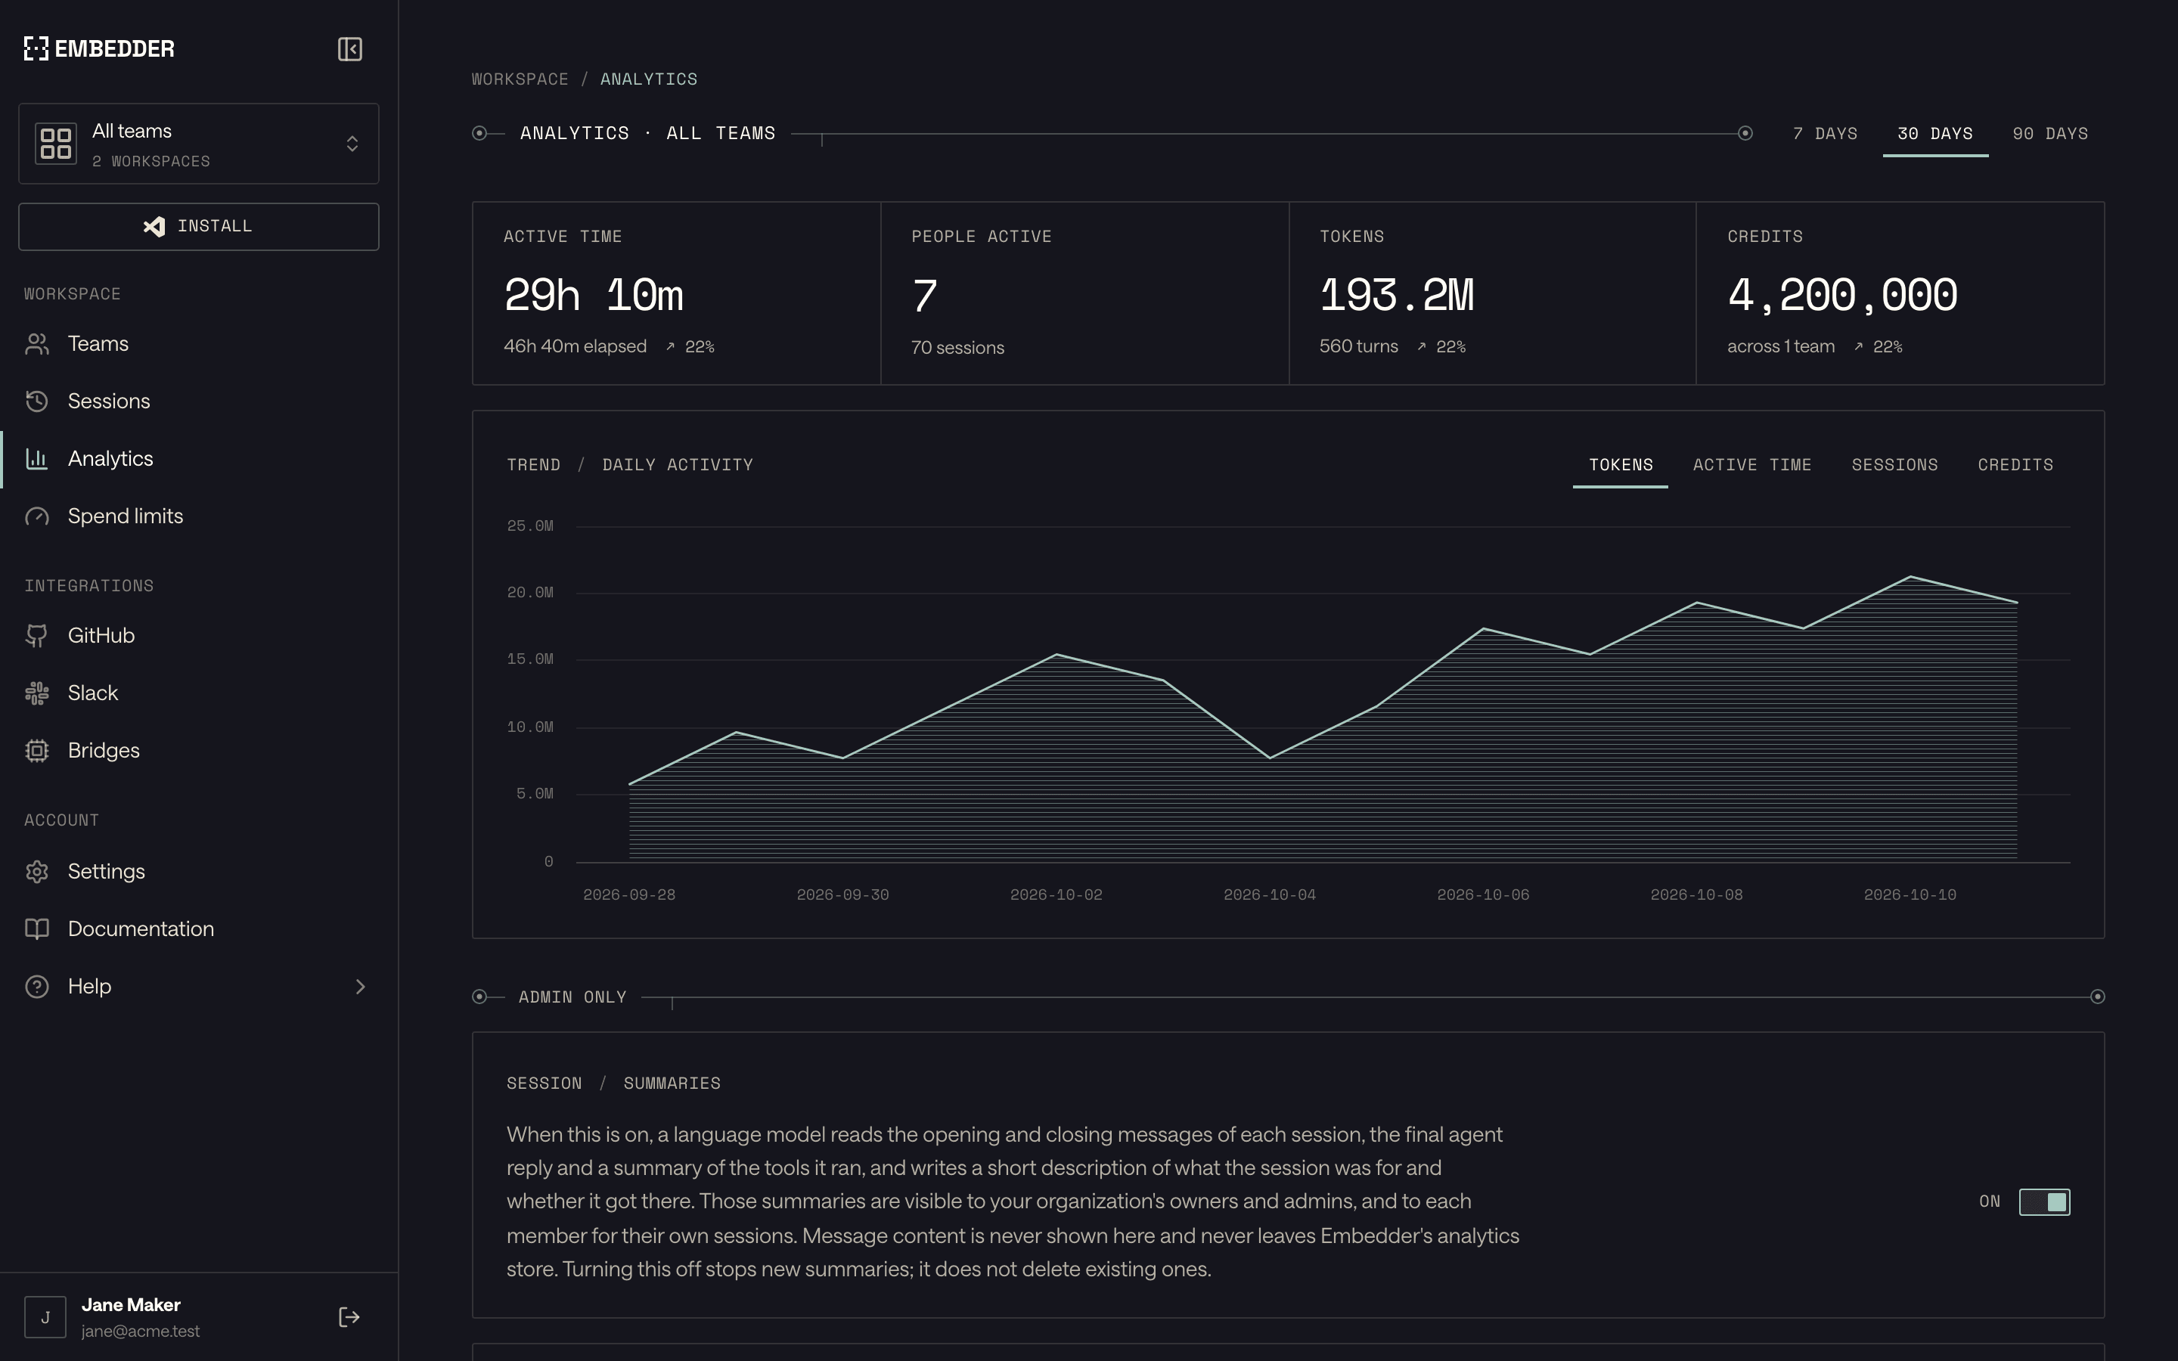This screenshot has height=1361, width=2178.
Task: Click the J avatar for Jane Maker
Action: click(x=45, y=1318)
